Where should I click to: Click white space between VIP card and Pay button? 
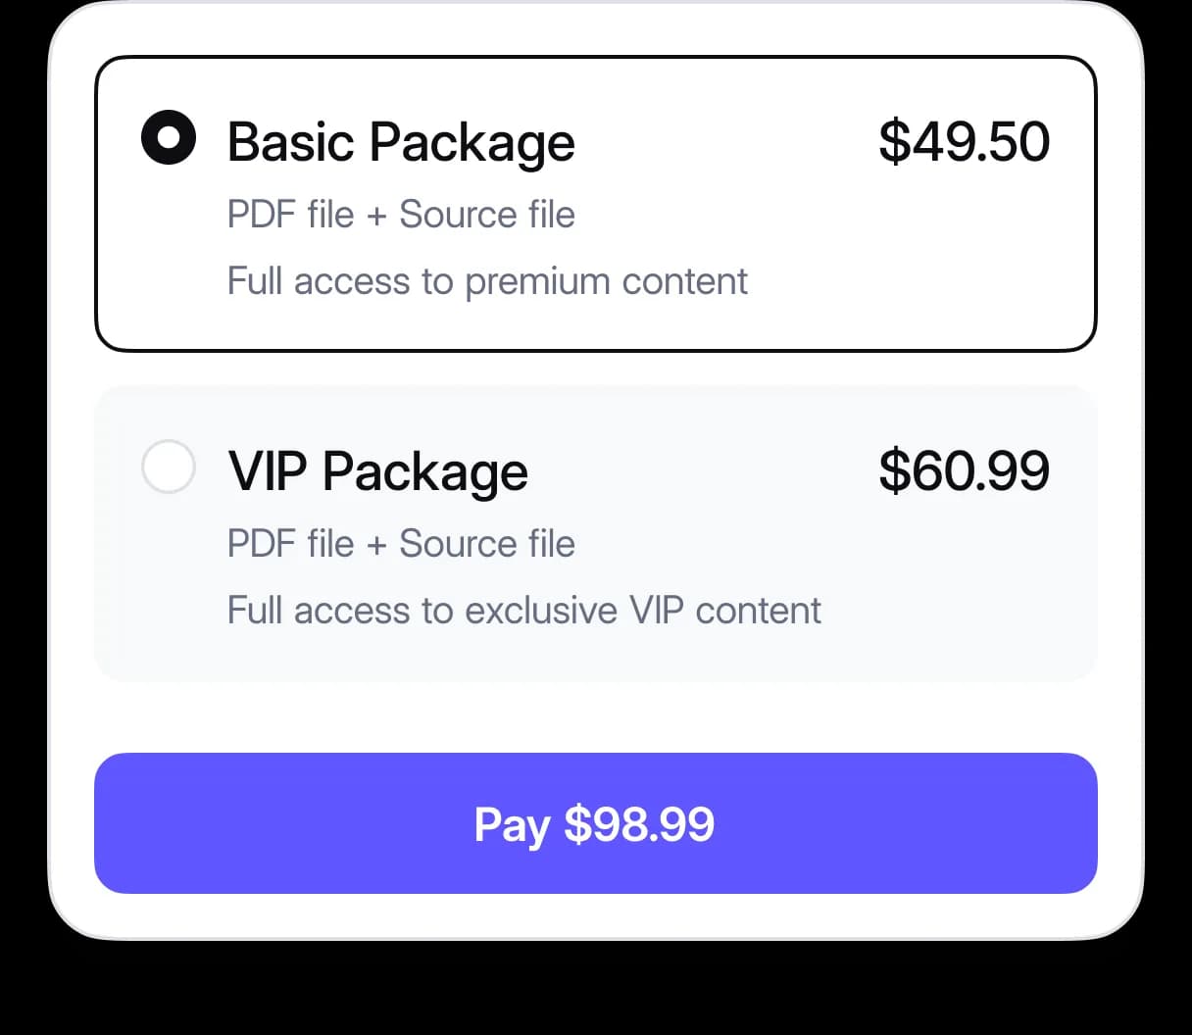(x=596, y=717)
